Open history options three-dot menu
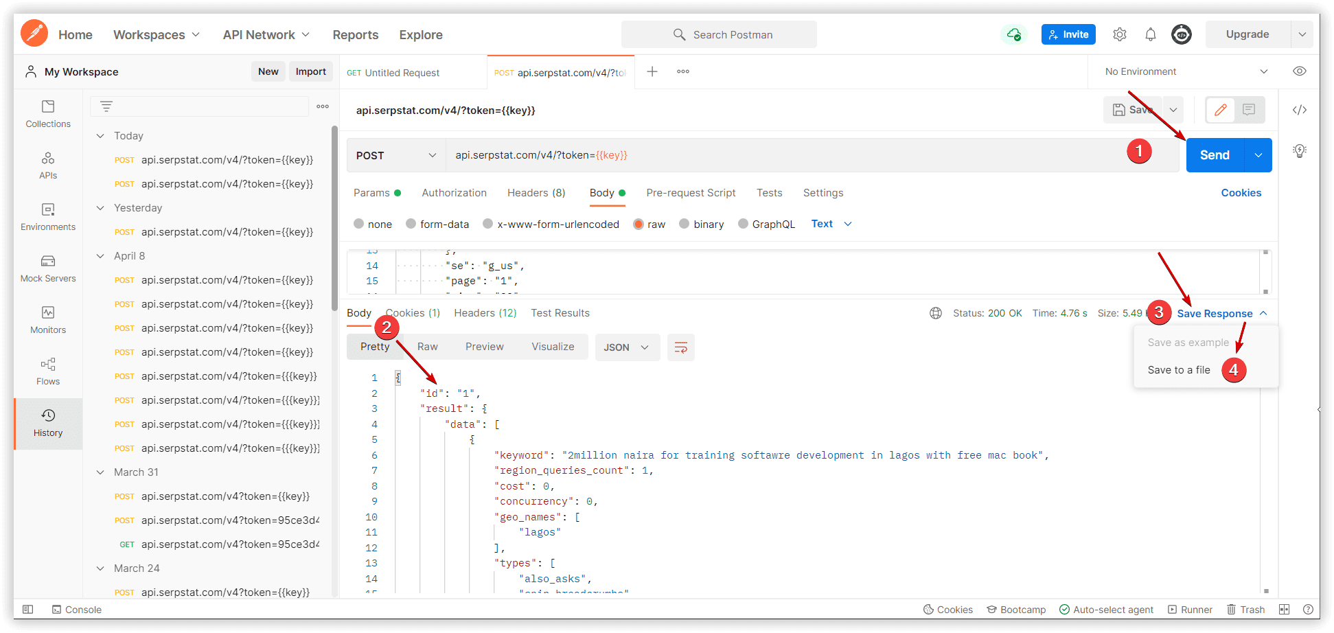The image size is (1334, 633). click(323, 106)
